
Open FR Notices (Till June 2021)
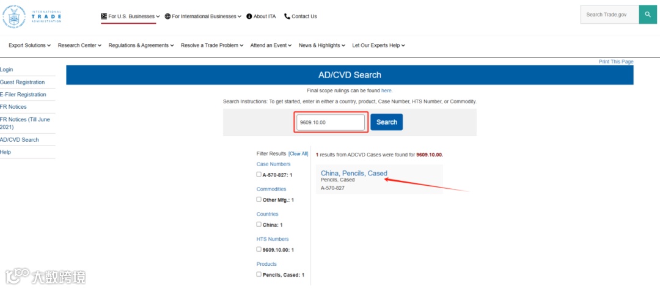[25, 123]
